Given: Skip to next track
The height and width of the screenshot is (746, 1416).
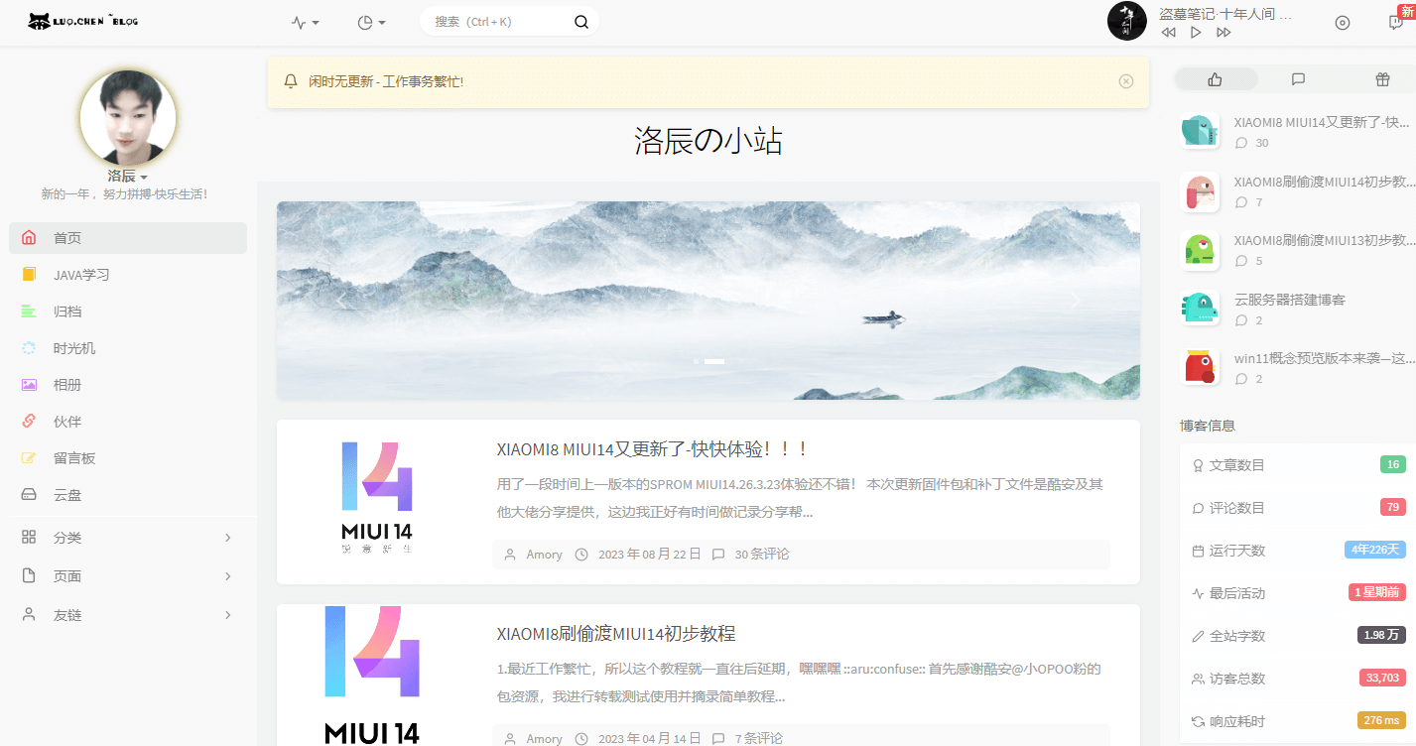Looking at the screenshot, I should [x=1223, y=33].
